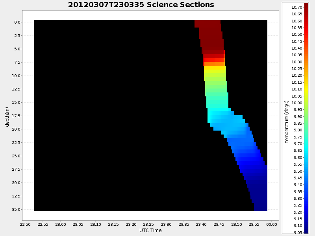Viewport: 315px width, 236px height.
Task: Click the 'temperature (degC)' colorbar label
Action: (287, 122)
